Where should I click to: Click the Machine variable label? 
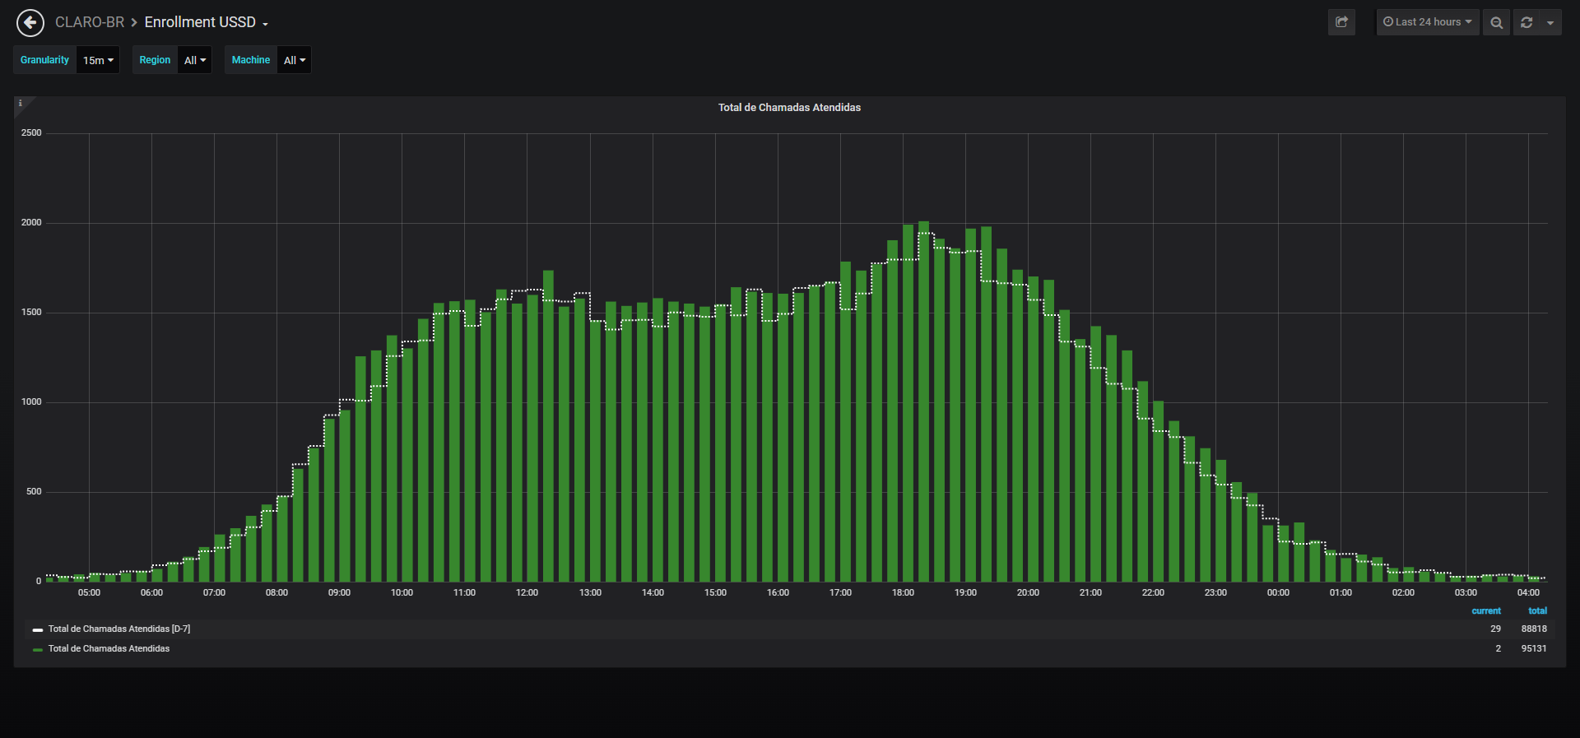point(251,60)
